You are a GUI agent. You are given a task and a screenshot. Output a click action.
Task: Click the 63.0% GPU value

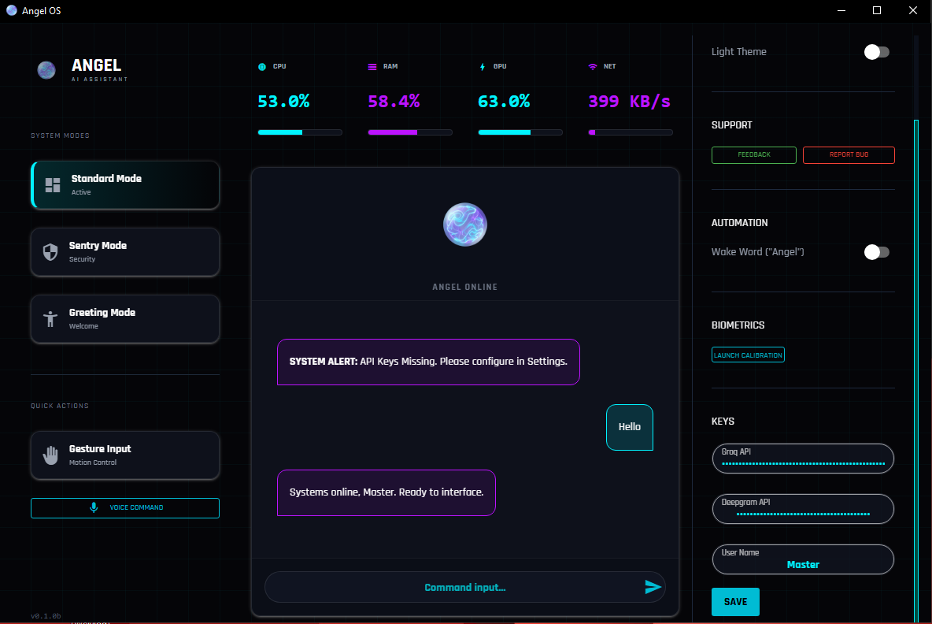504,102
